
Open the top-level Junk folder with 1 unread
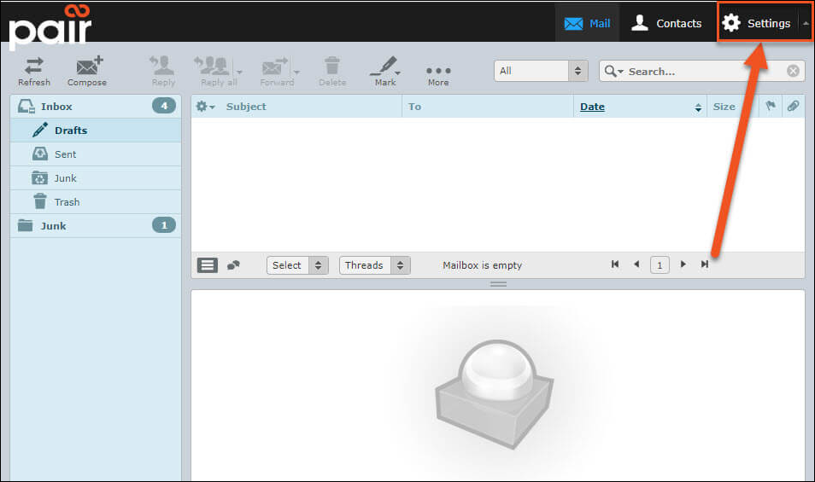(96, 226)
